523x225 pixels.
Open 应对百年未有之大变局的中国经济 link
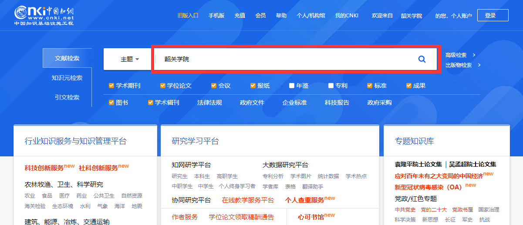[439, 176]
